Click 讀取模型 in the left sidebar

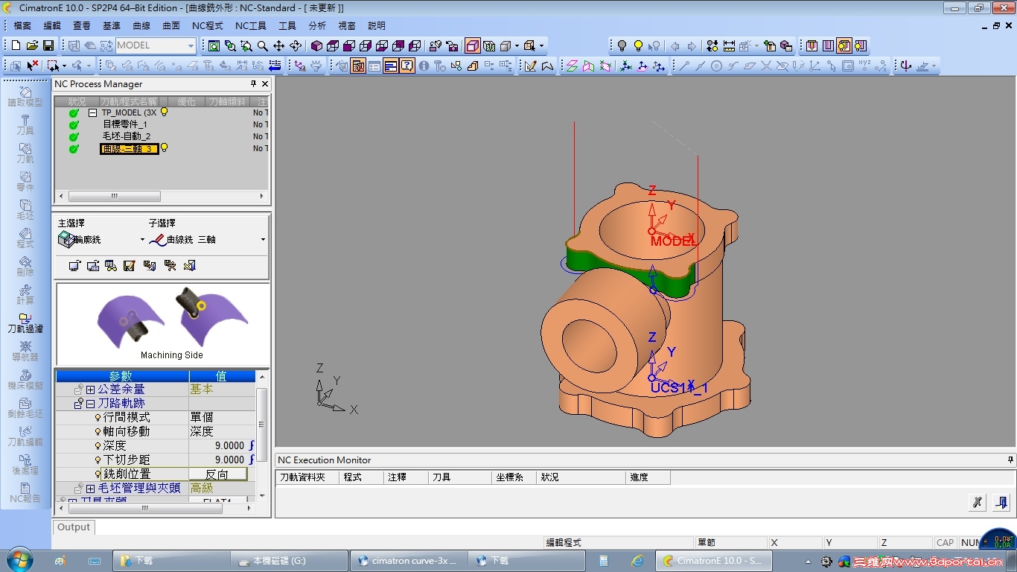(25, 96)
